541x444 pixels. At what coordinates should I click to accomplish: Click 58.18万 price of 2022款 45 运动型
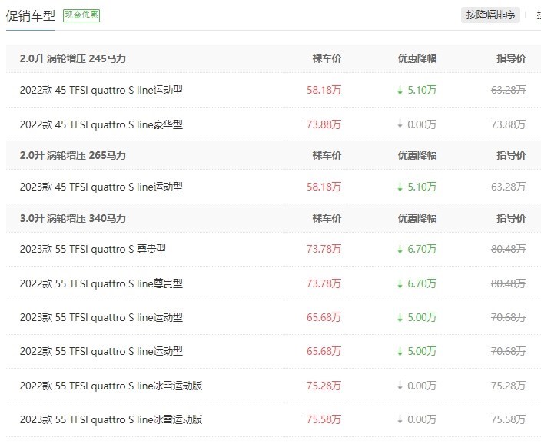click(324, 90)
